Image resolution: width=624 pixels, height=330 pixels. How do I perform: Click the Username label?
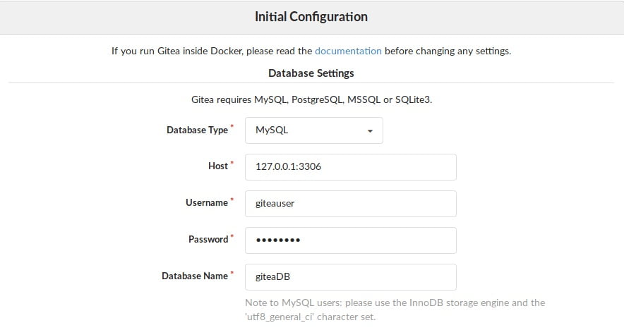(x=207, y=202)
